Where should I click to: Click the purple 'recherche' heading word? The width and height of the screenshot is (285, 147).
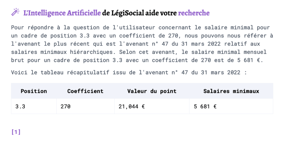pyautogui.click(x=194, y=13)
